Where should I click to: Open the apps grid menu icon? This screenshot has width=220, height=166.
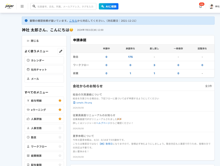point(22,6)
